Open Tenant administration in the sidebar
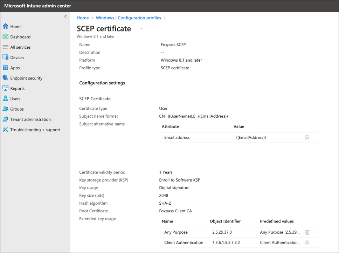Screen dimensions: 339x253 point(30,119)
